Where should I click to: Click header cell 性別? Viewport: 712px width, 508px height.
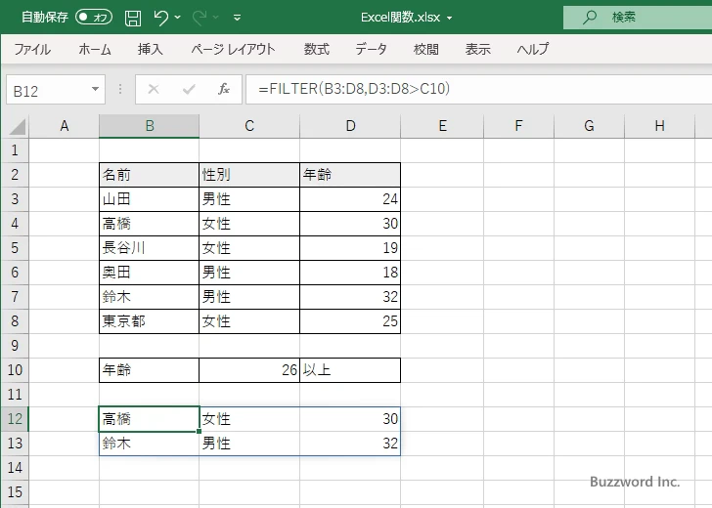(x=249, y=175)
